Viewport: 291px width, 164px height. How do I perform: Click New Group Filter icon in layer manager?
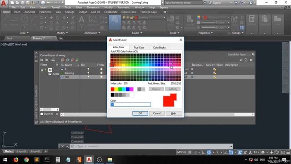[46, 60]
